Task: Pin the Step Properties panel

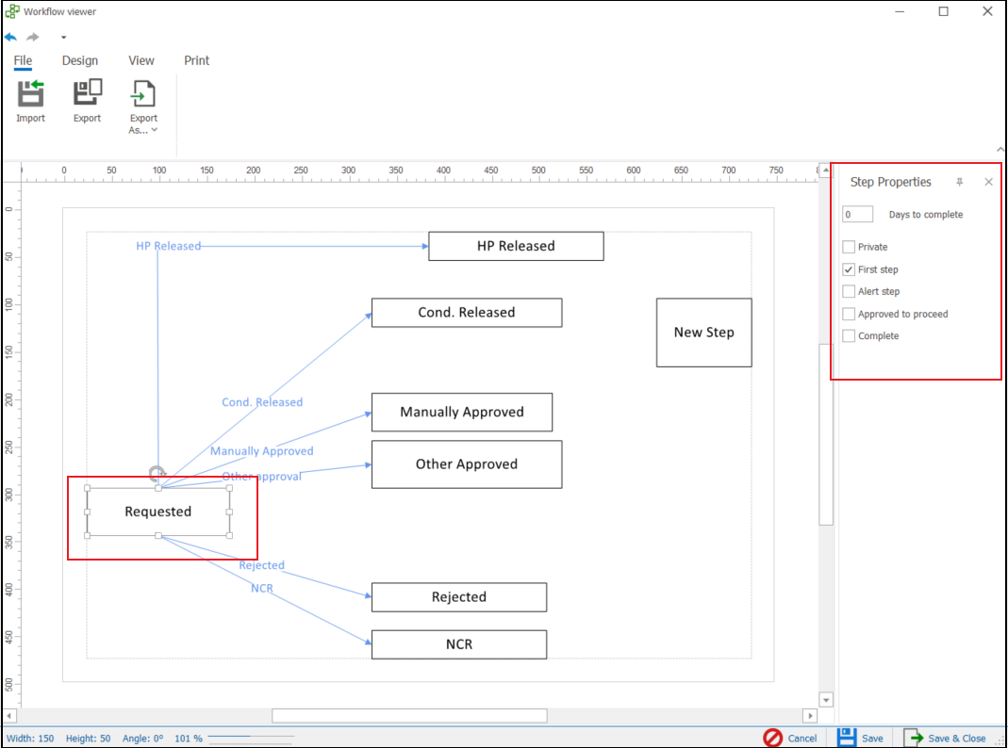Action: tap(959, 183)
